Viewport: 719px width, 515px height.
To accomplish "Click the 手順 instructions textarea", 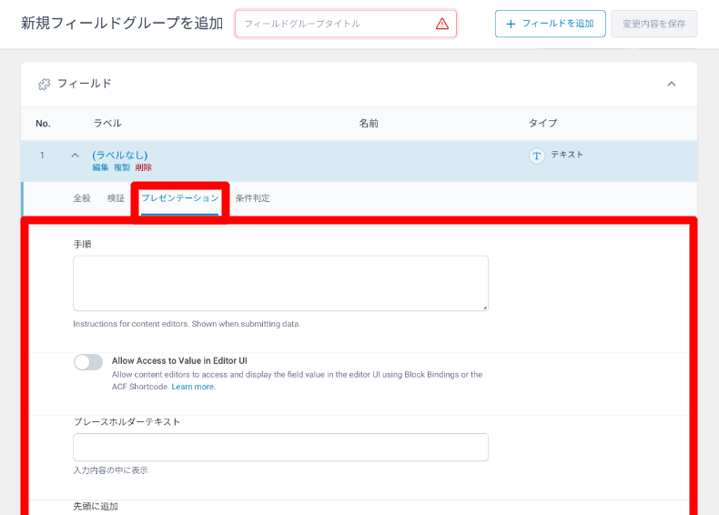I will (280, 283).
